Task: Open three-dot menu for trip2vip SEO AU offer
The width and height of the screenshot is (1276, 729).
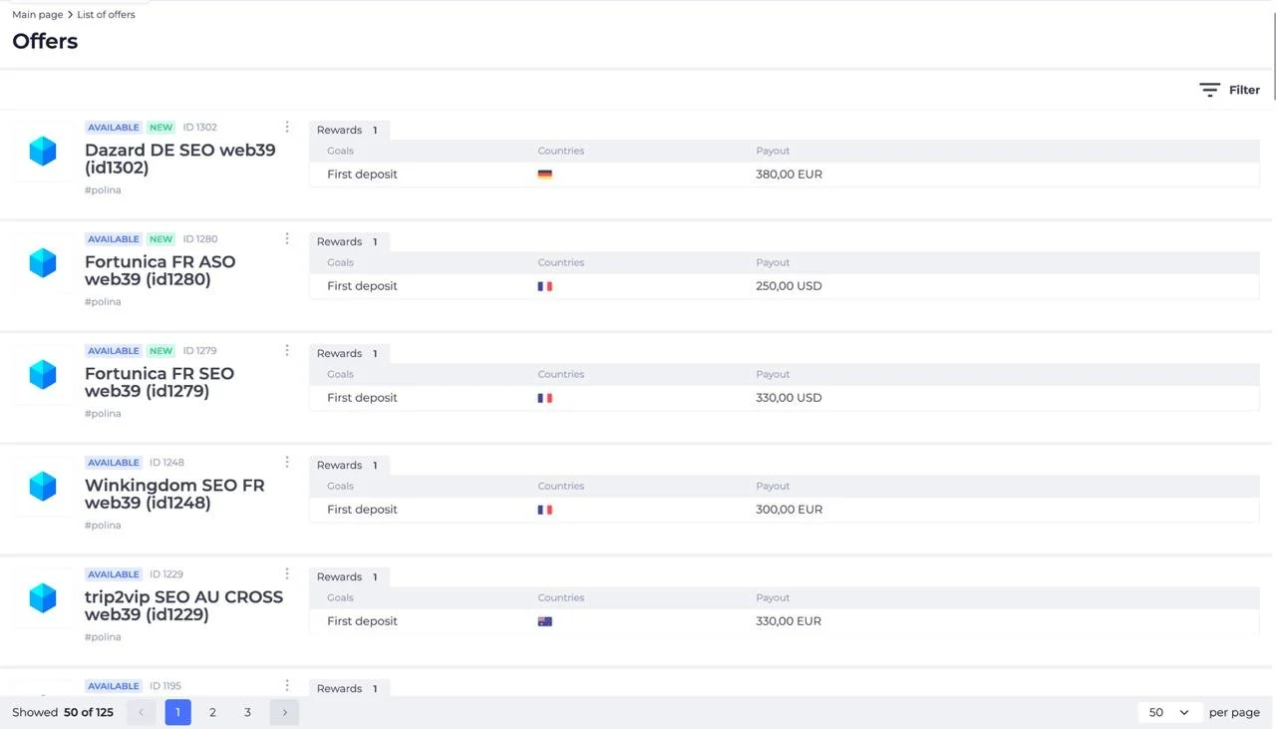Action: click(287, 573)
